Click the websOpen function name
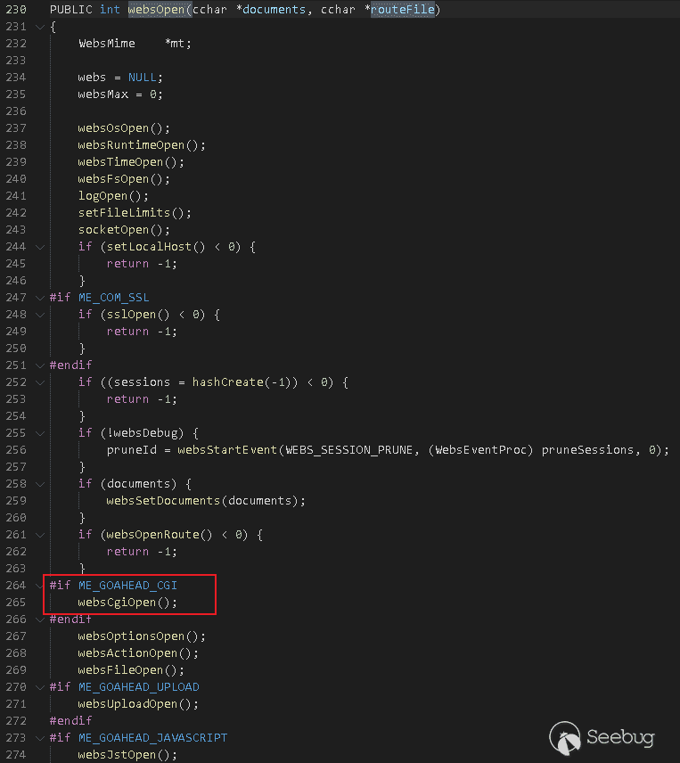 (x=157, y=10)
